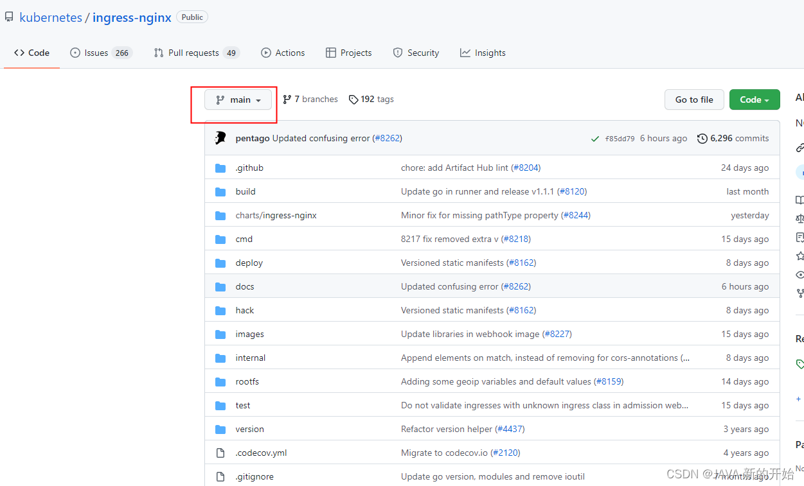
Task: Open the deploy folder
Action: click(x=249, y=263)
